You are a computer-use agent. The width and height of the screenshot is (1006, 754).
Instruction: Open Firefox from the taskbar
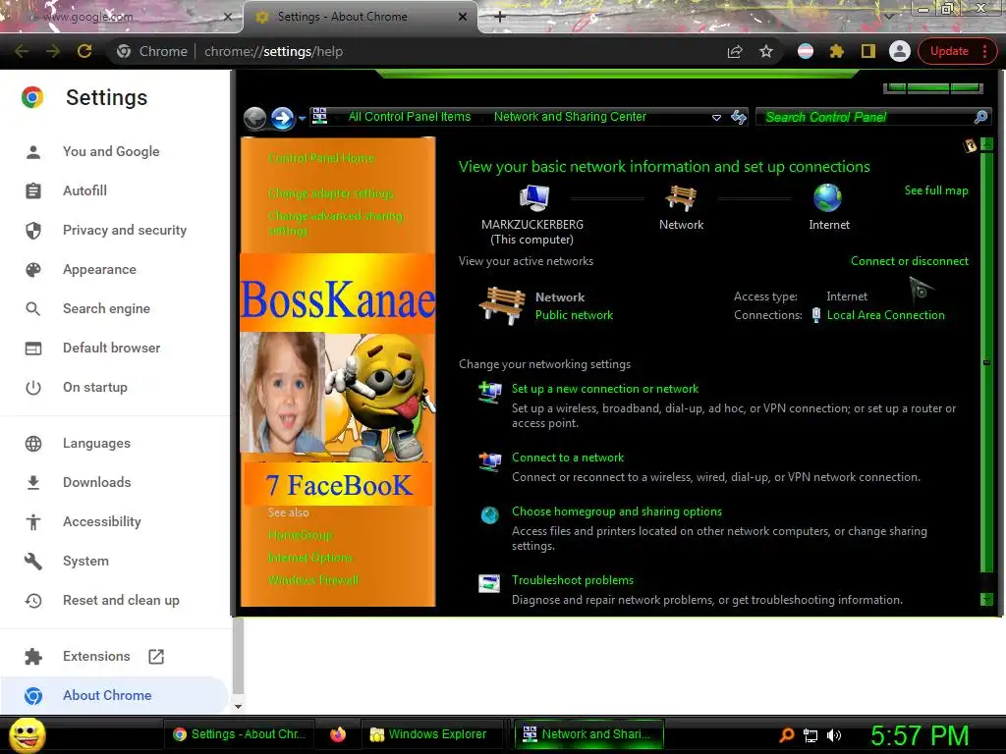click(x=338, y=734)
